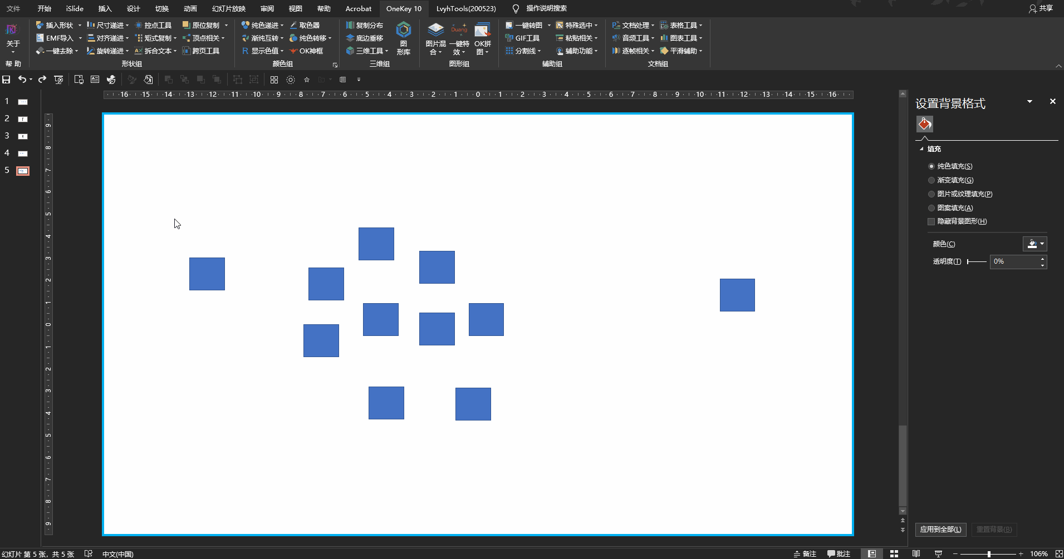Screen dimensions: 1064x559
Task: Click the 共享 share button
Action: (x=1041, y=8)
